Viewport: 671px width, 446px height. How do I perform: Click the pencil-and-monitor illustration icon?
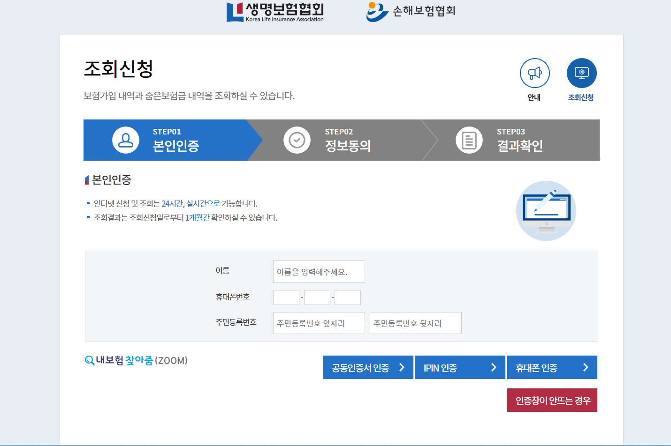tap(546, 211)
